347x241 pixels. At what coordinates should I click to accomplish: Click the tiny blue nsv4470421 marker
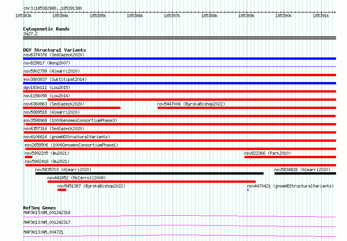pos(248,190)
